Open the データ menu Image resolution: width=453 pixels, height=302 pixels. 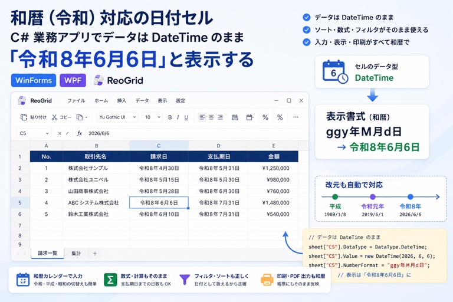[x=142, y=101]
